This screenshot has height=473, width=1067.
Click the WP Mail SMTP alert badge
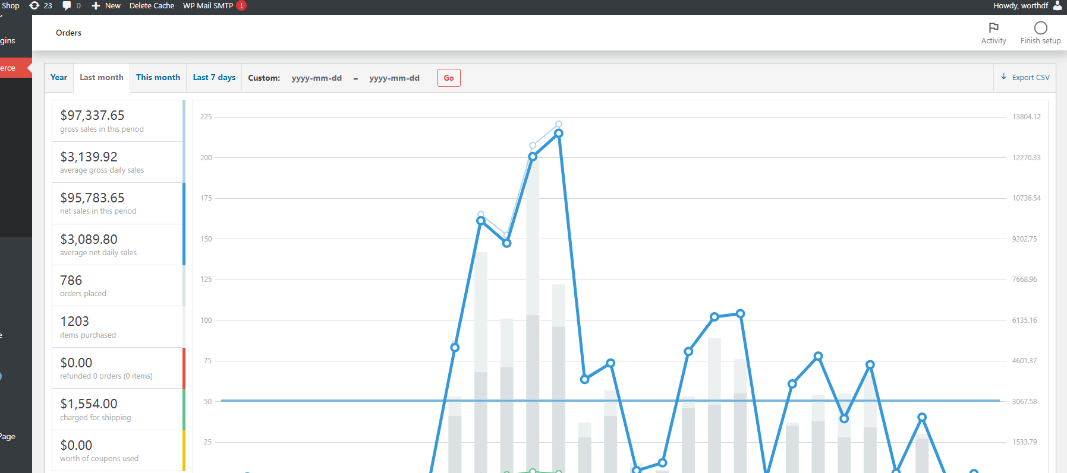[241, 5]
